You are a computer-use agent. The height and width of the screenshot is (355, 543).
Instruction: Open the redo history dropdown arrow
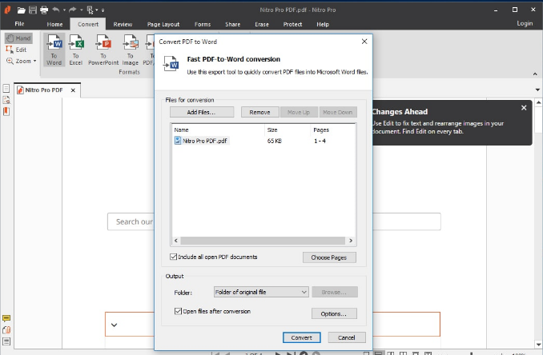click(x=82, y=10)
